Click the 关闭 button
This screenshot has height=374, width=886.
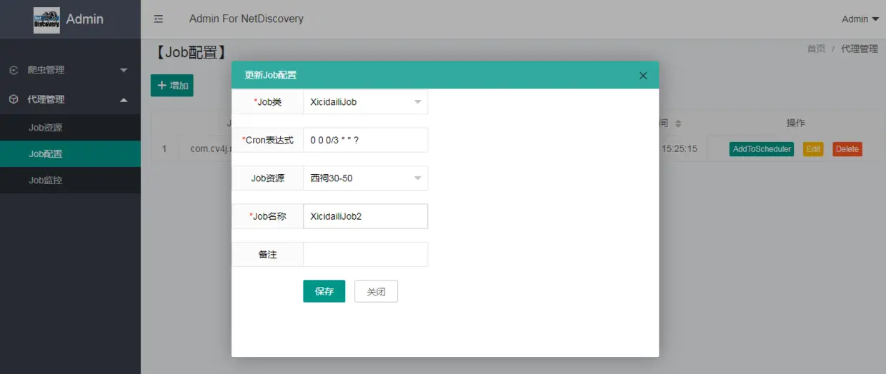tap(376, 291)
